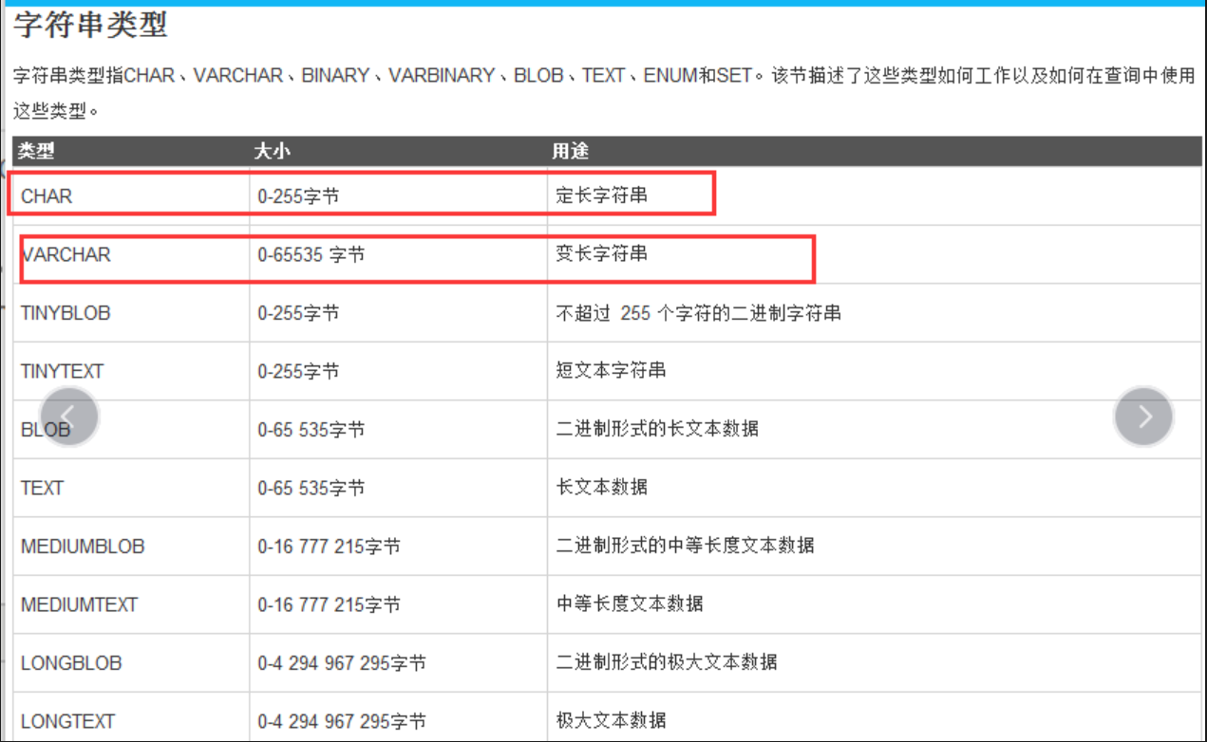Screen dimensions: 1207x742
Task: Click the 定长字符串 usage cell
Action: coord(875,195)
